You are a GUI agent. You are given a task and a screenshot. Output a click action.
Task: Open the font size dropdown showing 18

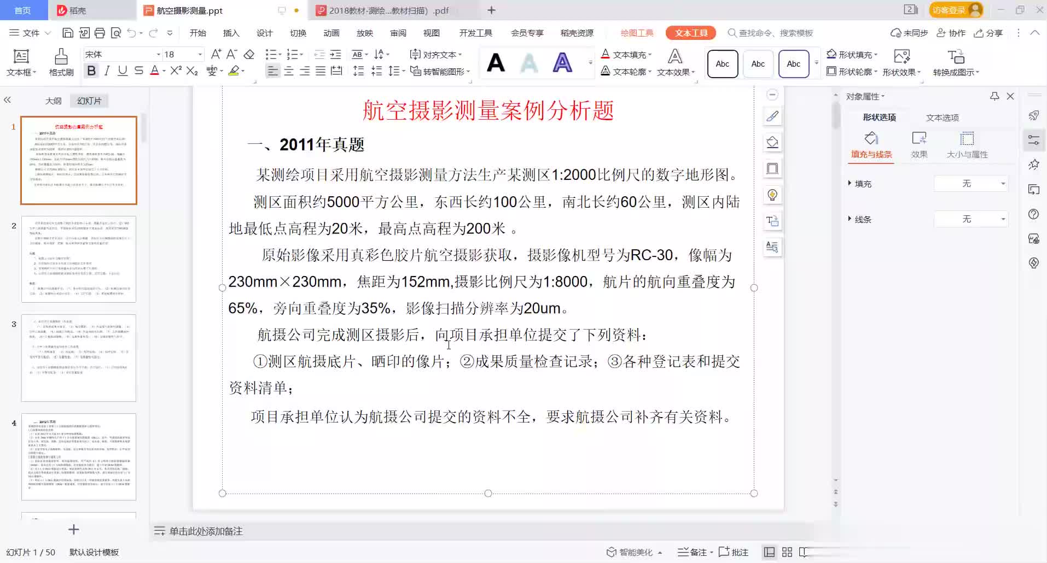click(200, 54)
